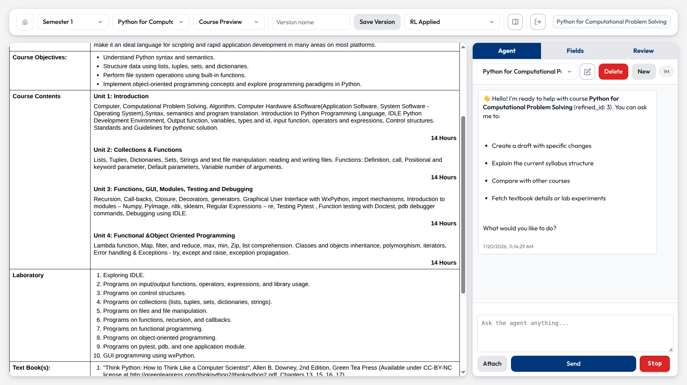The height and width of the screenshot is (385, 687).
Task: Click the blue Send button
Action: (573, 364)
